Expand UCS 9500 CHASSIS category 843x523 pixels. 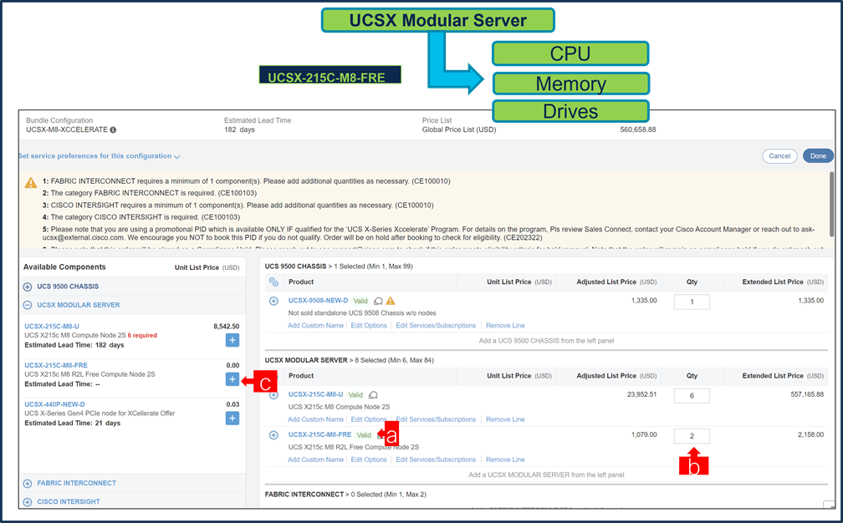click(x=28, y=287)
